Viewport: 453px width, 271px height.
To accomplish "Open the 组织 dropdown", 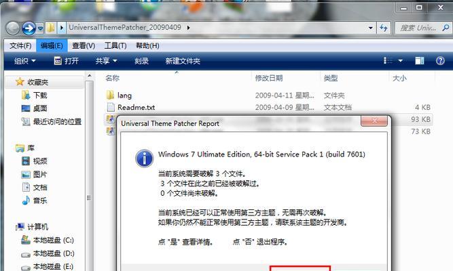I will click(25, 61).
